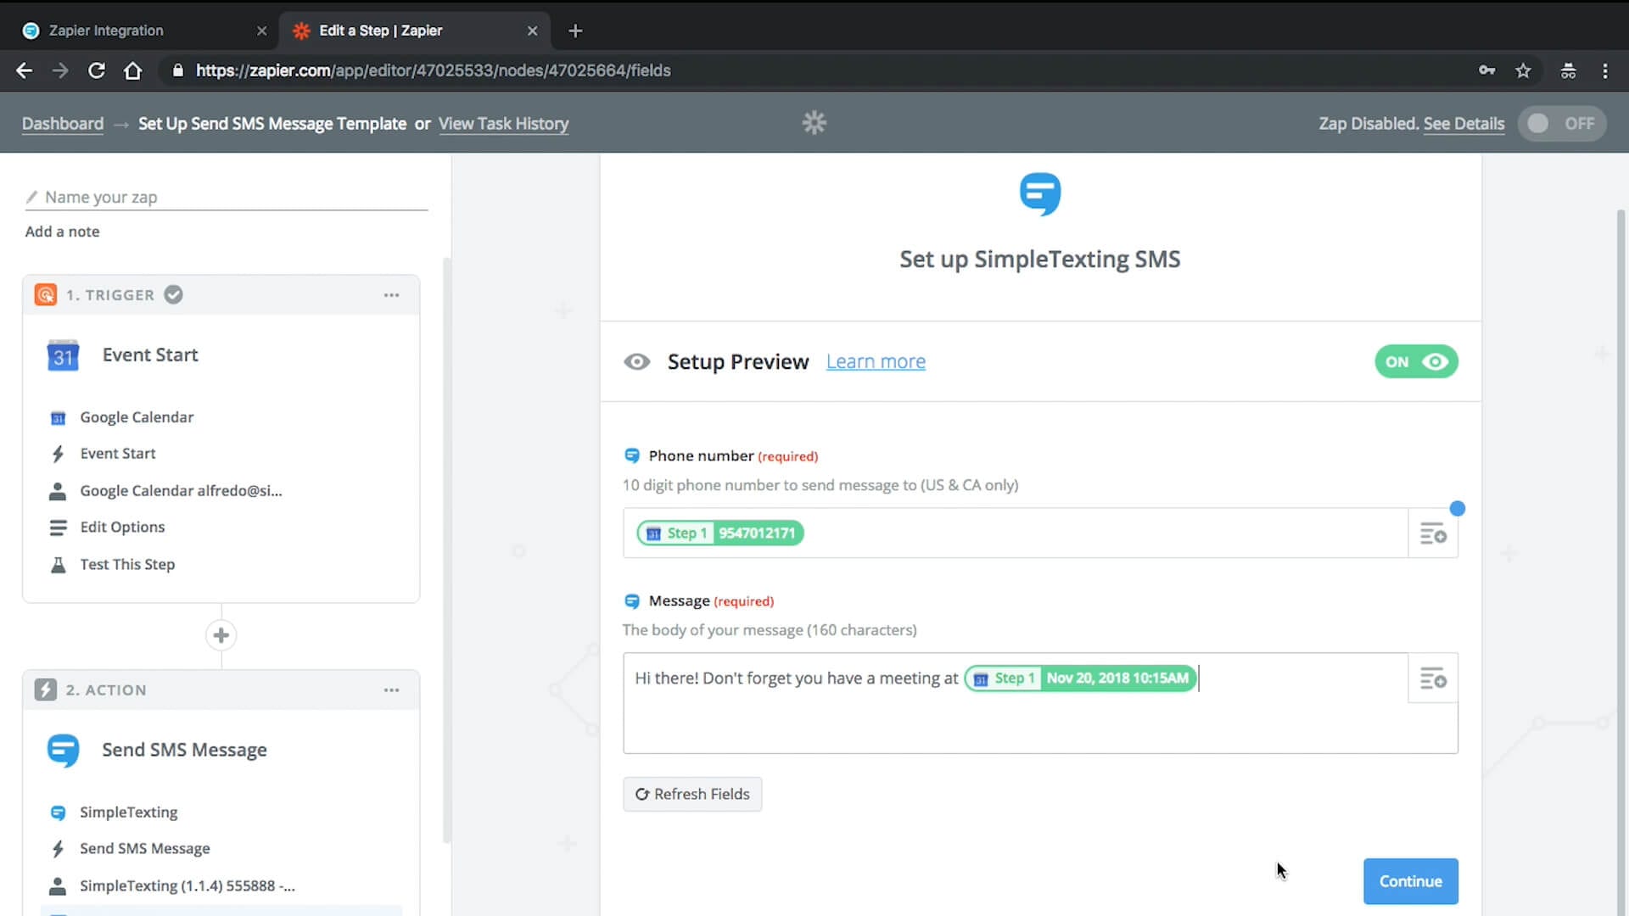The image size is (1629, 916).
Task: Open Google Calendar account step
Action: click(181, 491)
